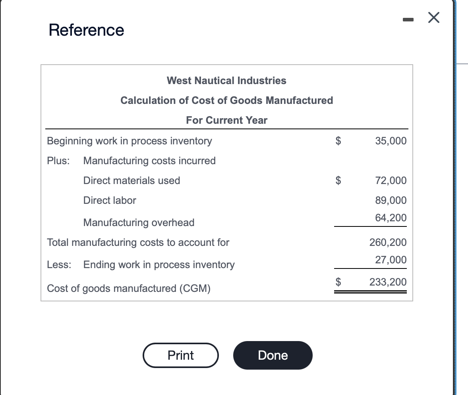Click the X close icon
The image size is (468, 395).
[433, 17]
